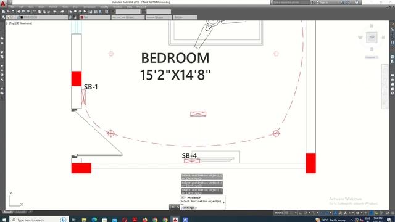
Task: Add a new layout with plus tab
Action: [x=30, y=212]
